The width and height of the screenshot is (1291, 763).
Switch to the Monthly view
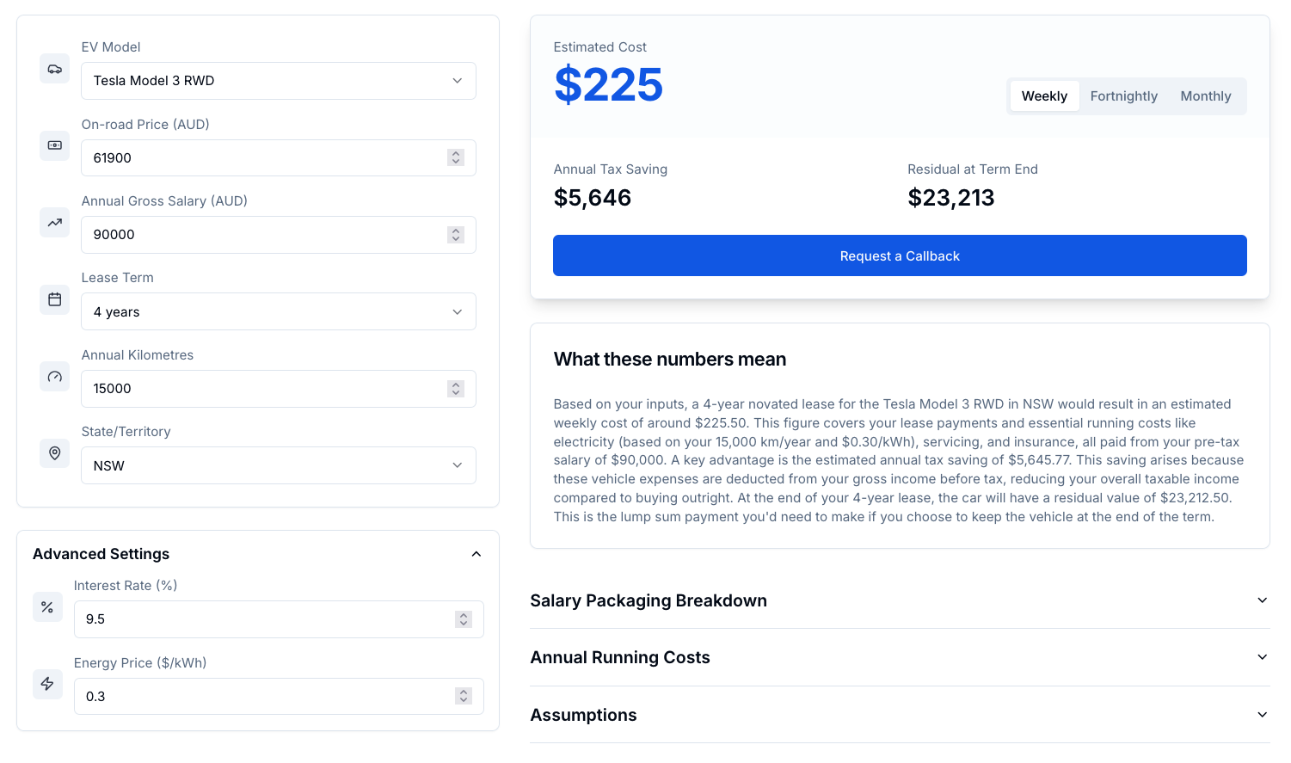pos(1205,95)
